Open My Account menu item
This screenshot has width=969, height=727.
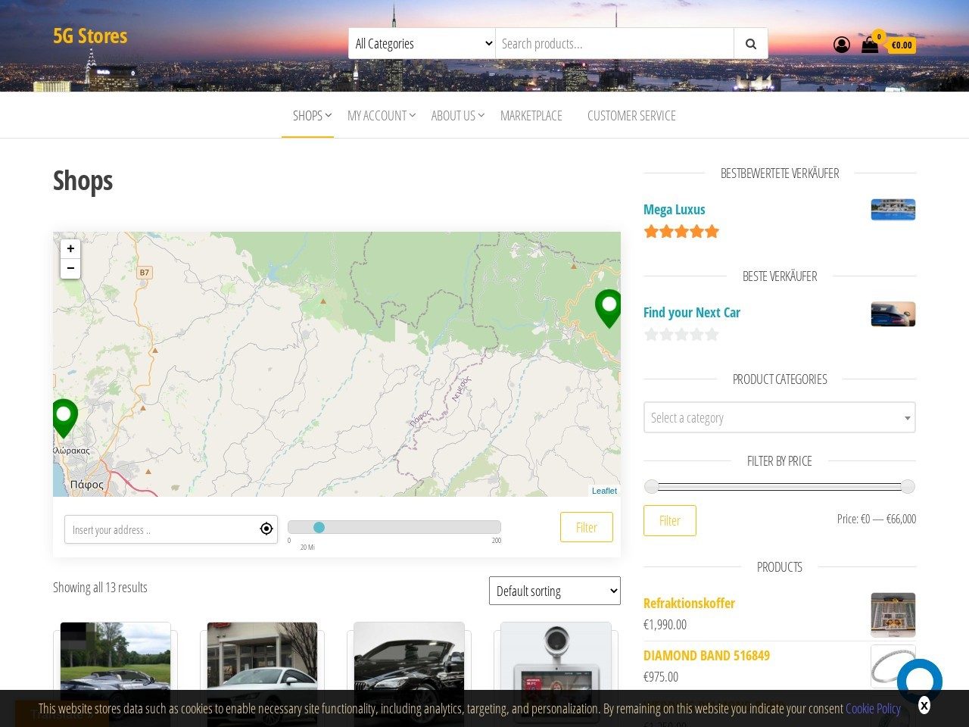pos(377,116)
